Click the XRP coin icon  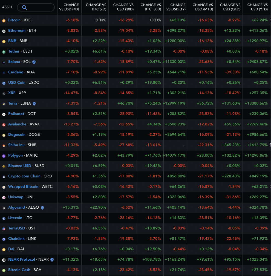(x=4, y=94)
